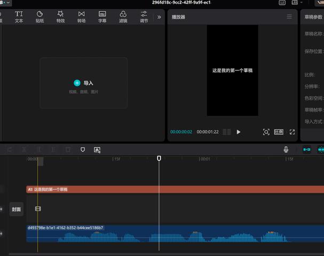Enter fullscreen preview mode
Viewport: 324px width, 256px height.
[292, 132]
